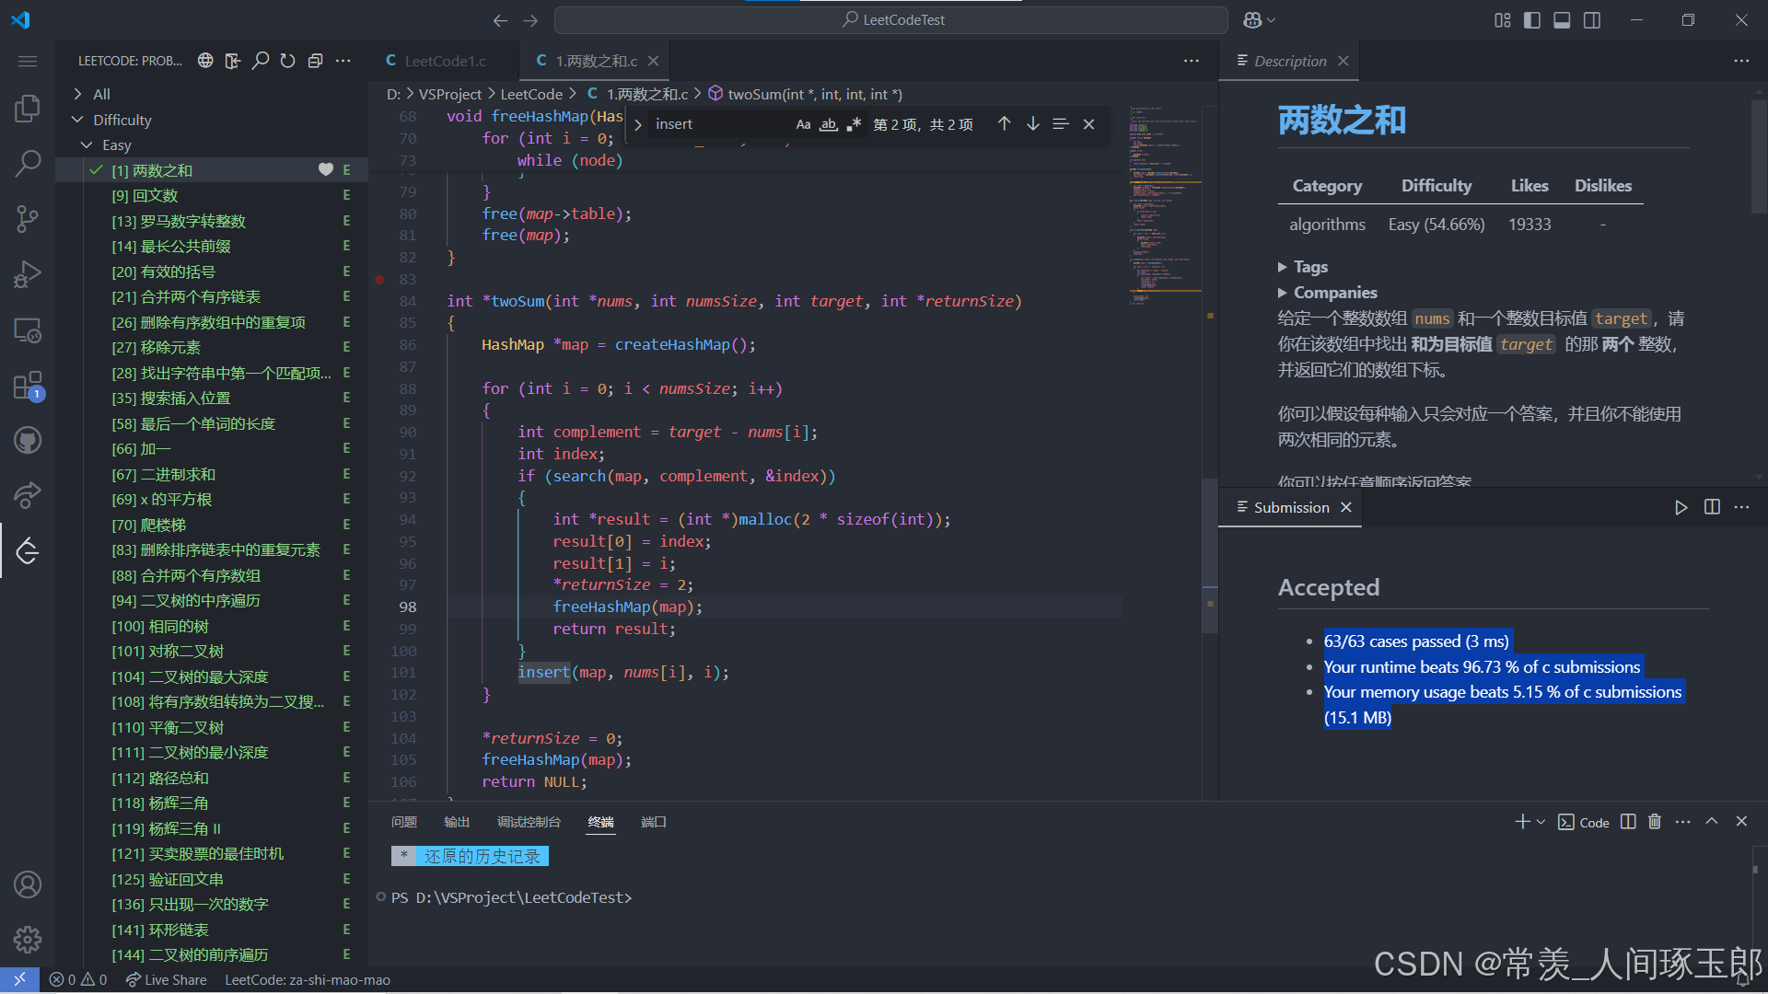Switch to the LeetCode1.c tab

pyautogui.click(x=445, y=61)
